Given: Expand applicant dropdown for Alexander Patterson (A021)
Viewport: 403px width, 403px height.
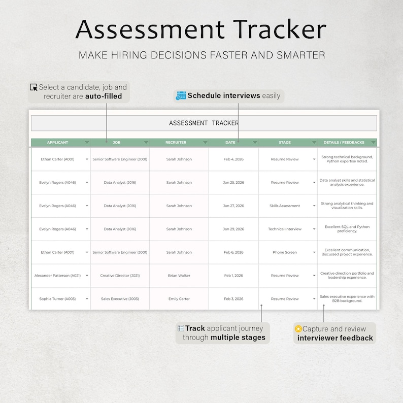Looking at the screenshot, I should pos(87,276).
